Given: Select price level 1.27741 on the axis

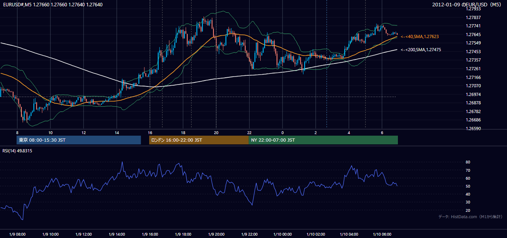Looking at the screenshot, I should [x=473, y=26].
